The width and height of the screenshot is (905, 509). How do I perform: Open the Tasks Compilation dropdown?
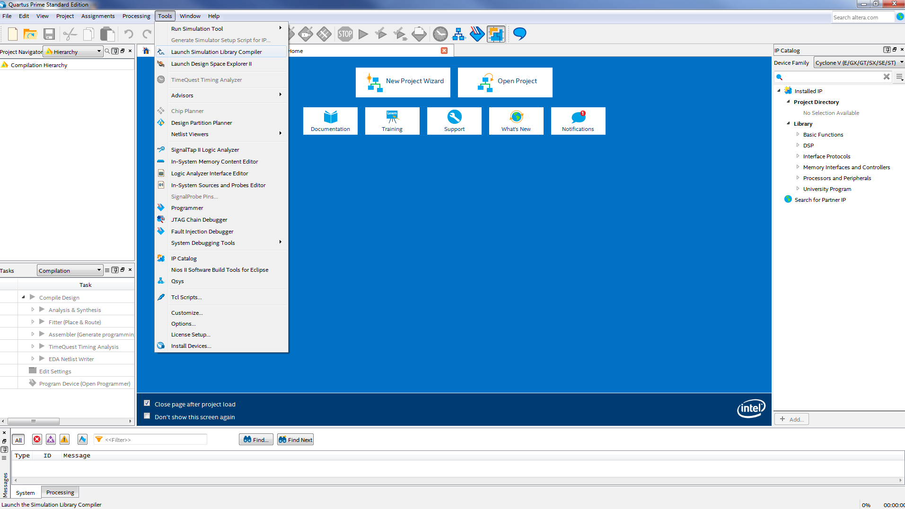click(70, 270)
